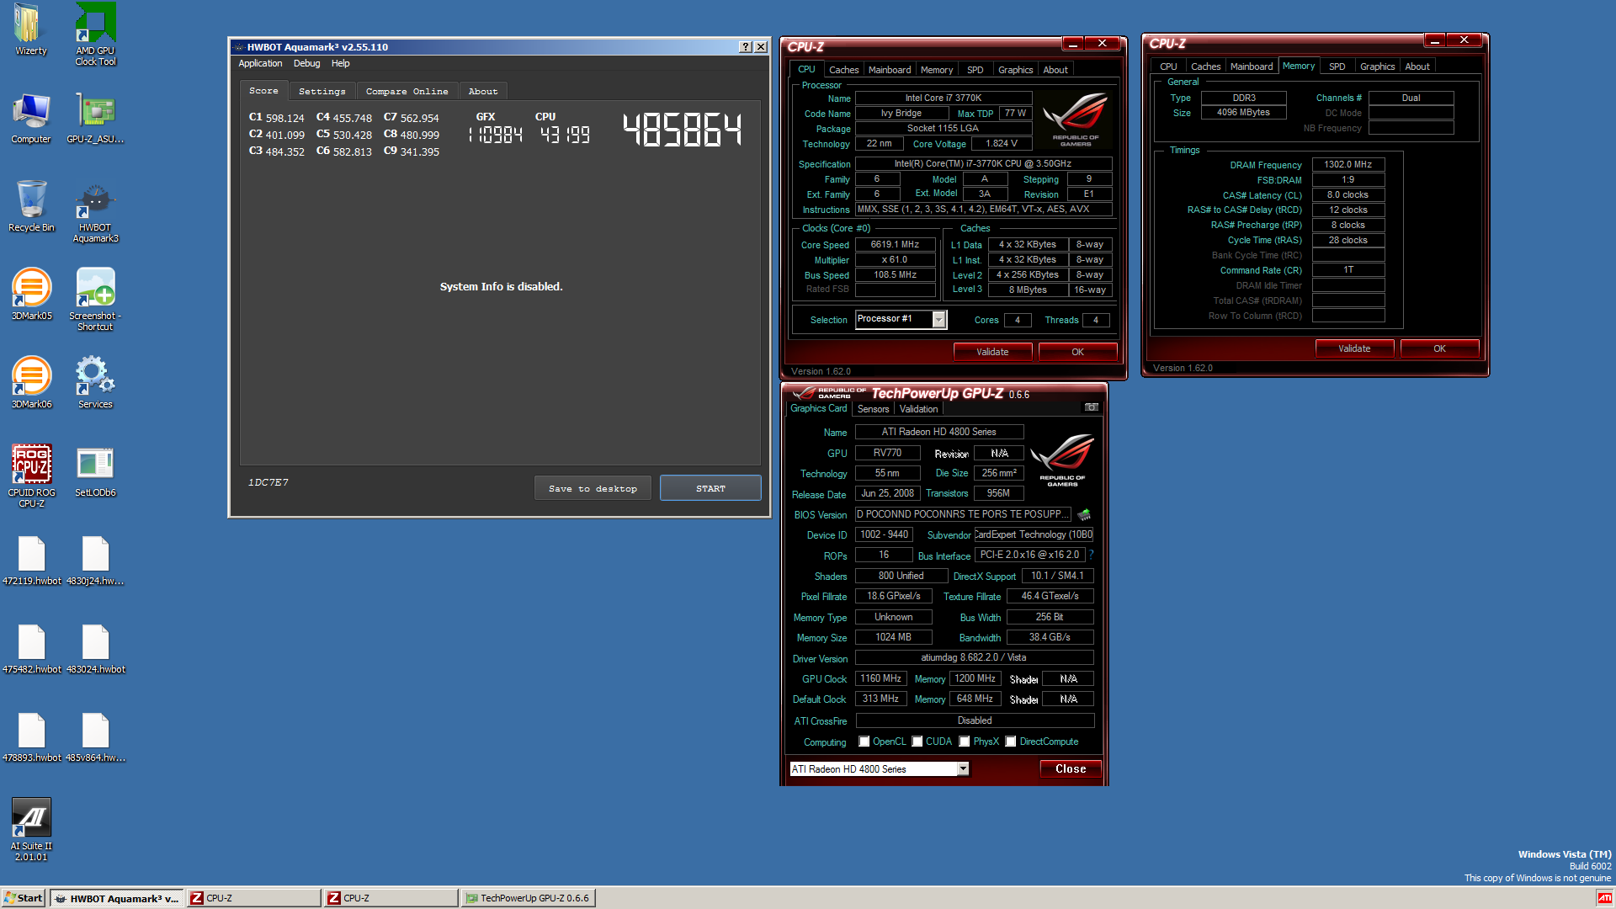Click Save to desktop button
Screen dimensions: 1616x909
coord(593,488)
